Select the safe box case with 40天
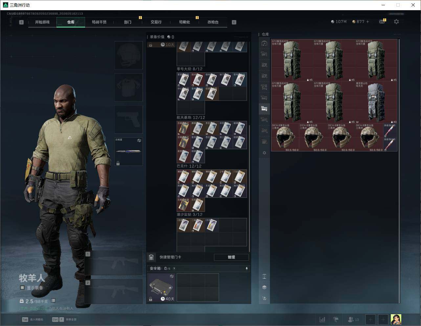Screen dimensions: 421x326 tap(161, 288)
